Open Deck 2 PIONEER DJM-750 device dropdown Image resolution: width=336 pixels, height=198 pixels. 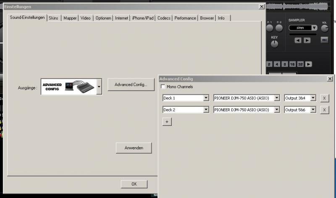[277, 110]
